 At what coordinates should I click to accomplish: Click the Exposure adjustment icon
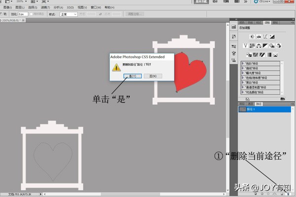(x=272, y=36)
